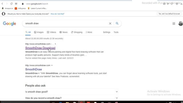Open the 'SmoothDraw Download' result
Image resolution: width=183 pixels, height=103 pixels.
click(x=40, y=48)
